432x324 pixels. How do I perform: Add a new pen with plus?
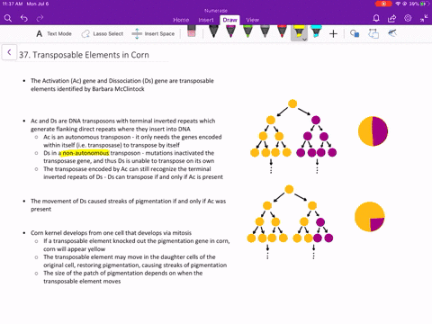point(333,33)
